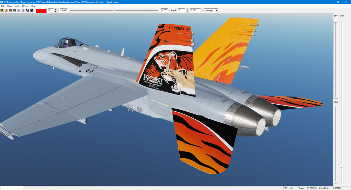Click the Sun vertical slider handle
Viewport: 351px width, 190px height.
[342, 167]
